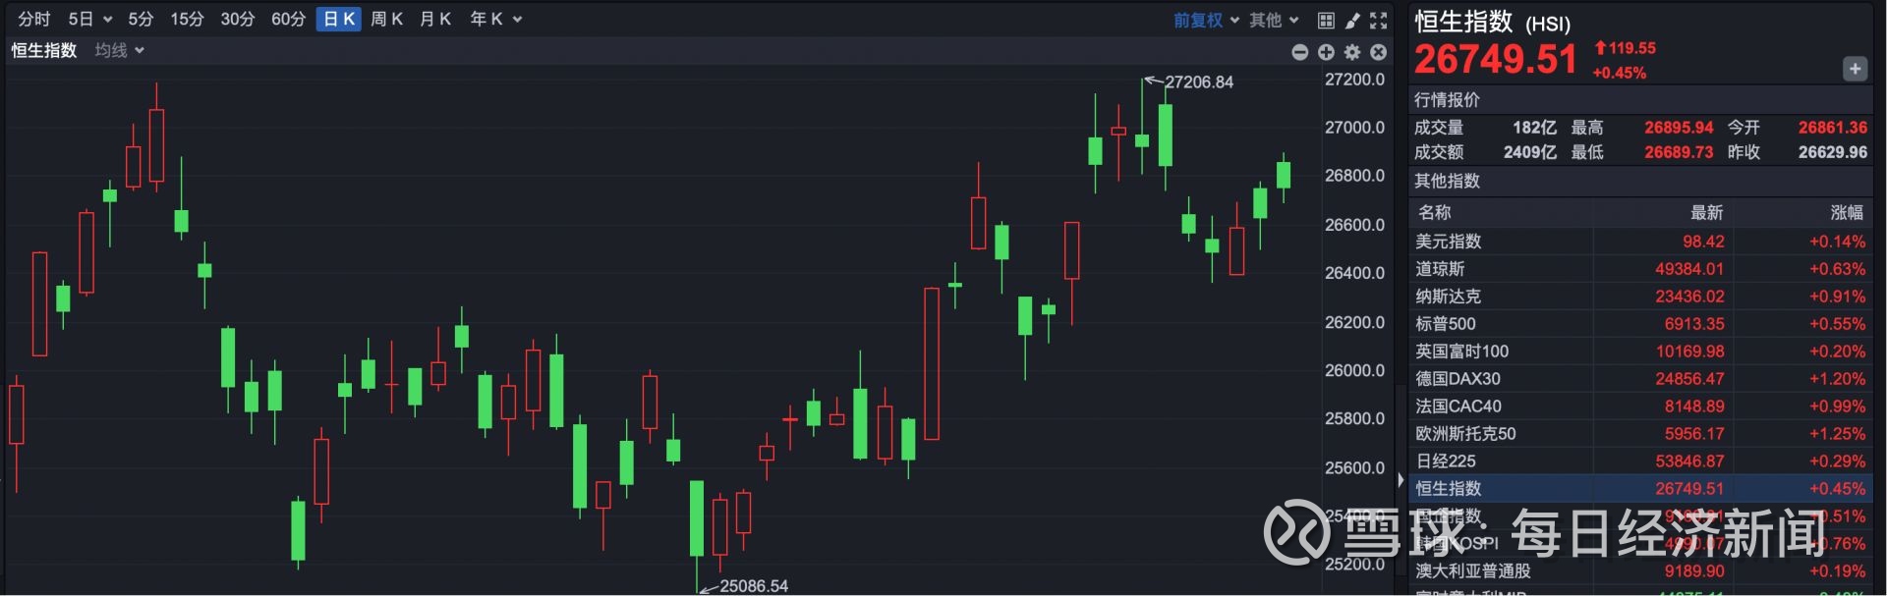Enter fullscreen chart mode
This screenshot has width=1887, height=596.
[x=1379, y=21]
